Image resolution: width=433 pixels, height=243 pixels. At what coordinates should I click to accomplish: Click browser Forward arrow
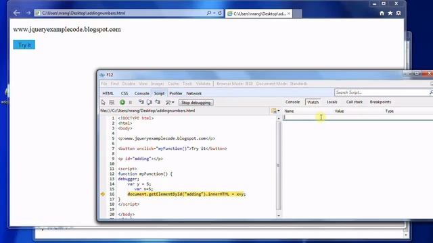[x=28, y=13]
